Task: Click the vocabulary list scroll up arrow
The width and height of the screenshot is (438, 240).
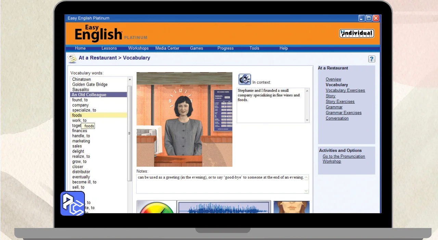Action: click(130, 80)
